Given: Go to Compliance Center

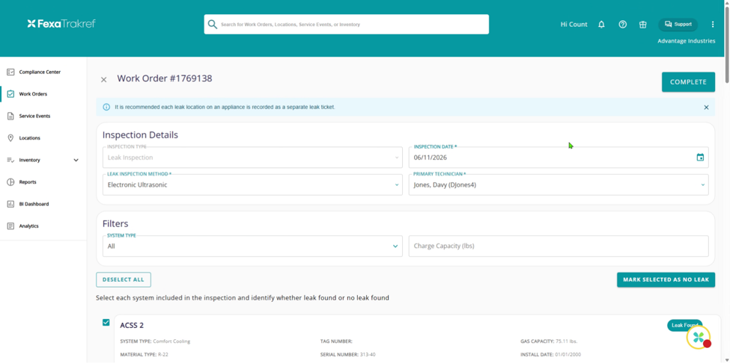Looking at the screenshot, I should tap(40, 72).
